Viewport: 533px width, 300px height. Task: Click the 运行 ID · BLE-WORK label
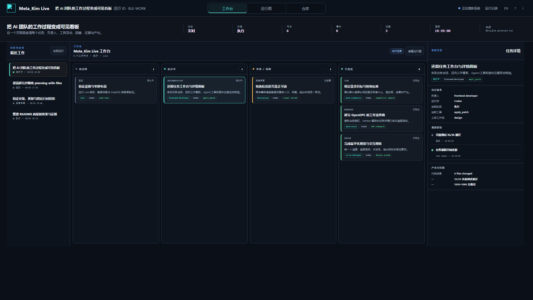pyautogui.click(x=130, y=8)
